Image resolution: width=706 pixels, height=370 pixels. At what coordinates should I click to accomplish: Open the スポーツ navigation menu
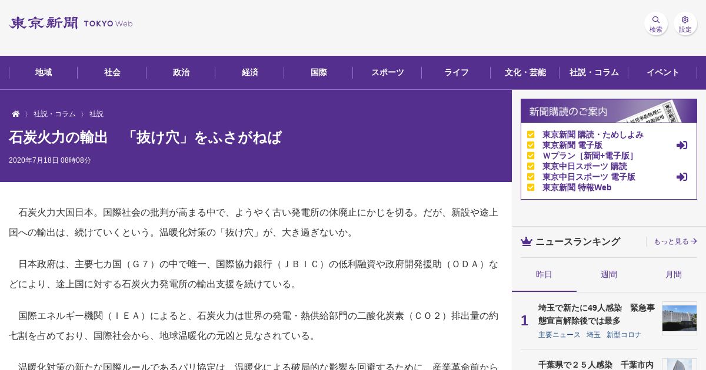coord(388,73)
